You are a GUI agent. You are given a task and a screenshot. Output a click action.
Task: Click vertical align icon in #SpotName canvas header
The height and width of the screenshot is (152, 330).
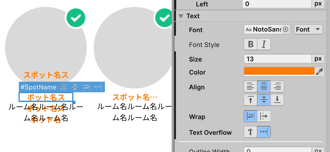tap(75, 87)
